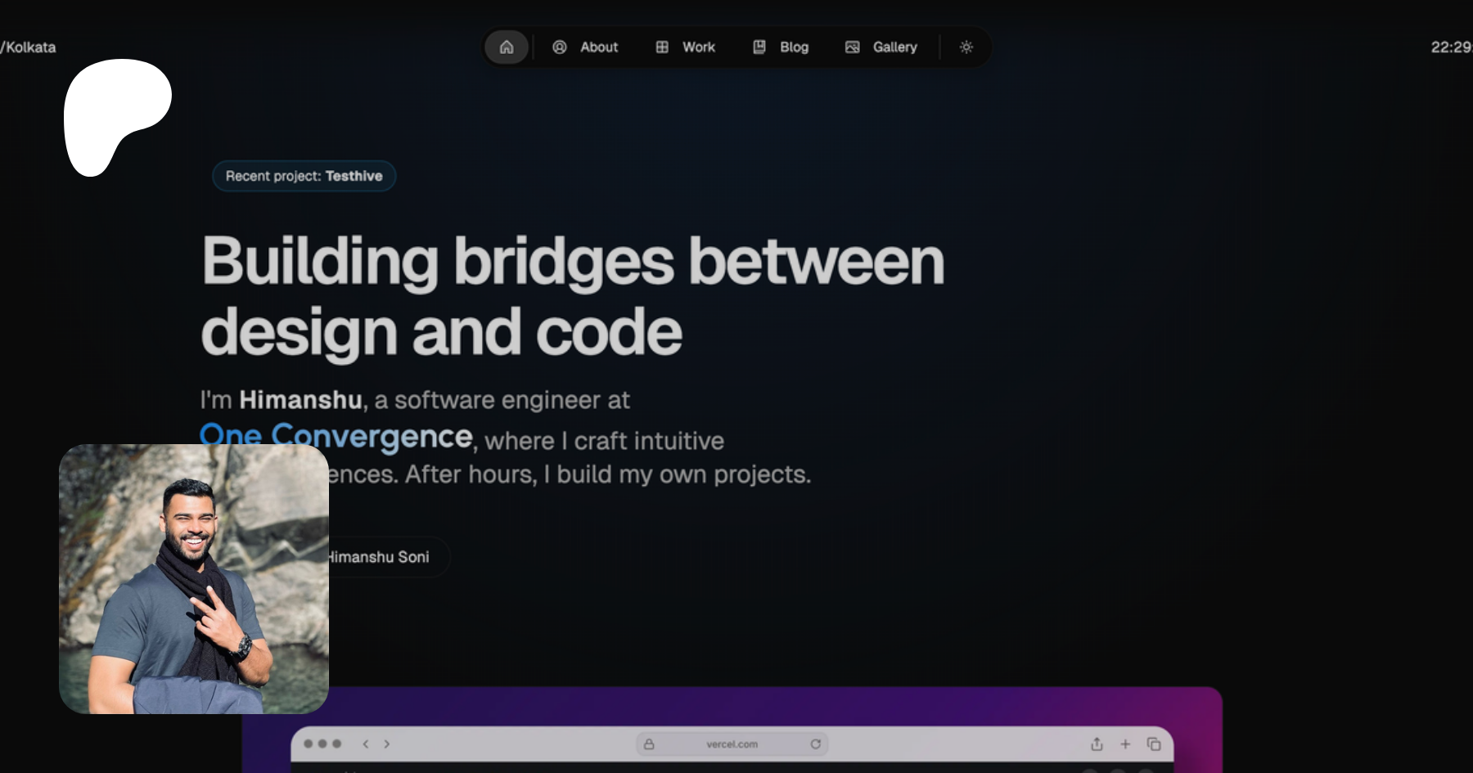Open the About page label
The image size is (1473, 773).
[x=599, y=47]
